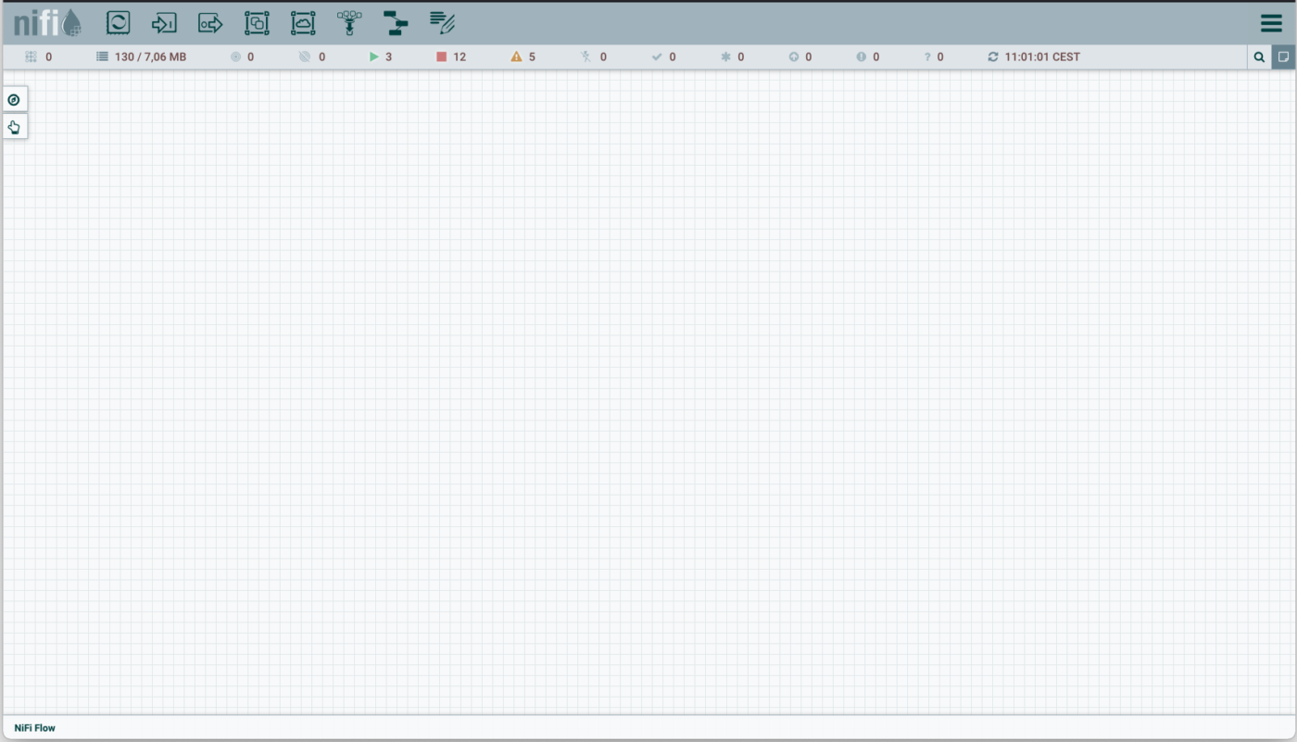This screenshot has width=1297, height=742.
Task: Click the queued 130 / 7,06 MB indicator
Action: 142,57
